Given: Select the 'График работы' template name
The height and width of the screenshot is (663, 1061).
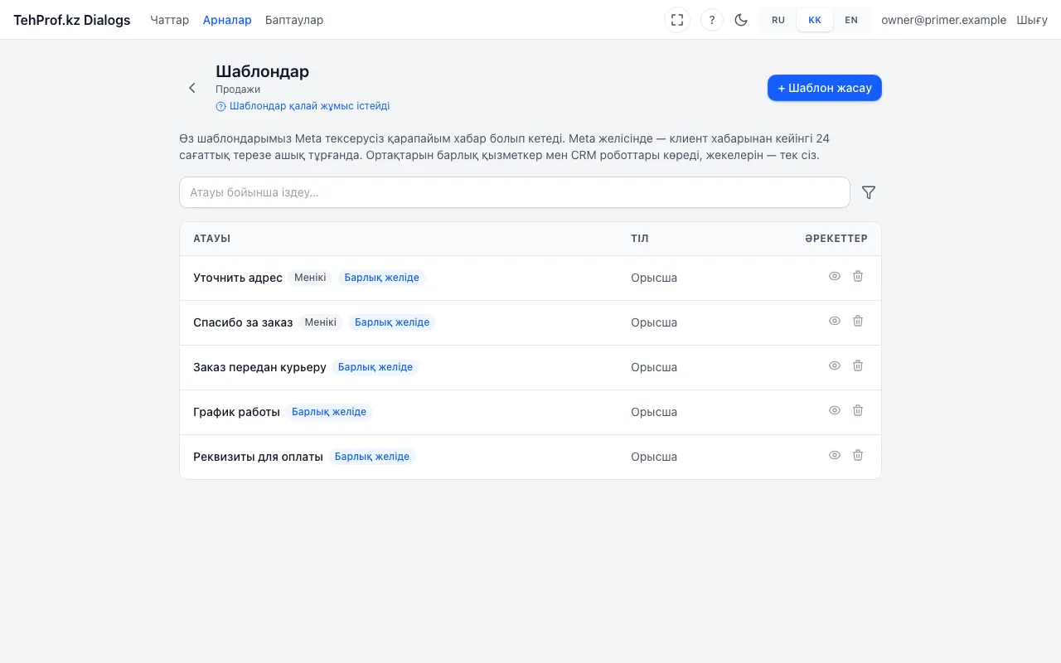Looking at the screenshot, I should coord(236,412).
